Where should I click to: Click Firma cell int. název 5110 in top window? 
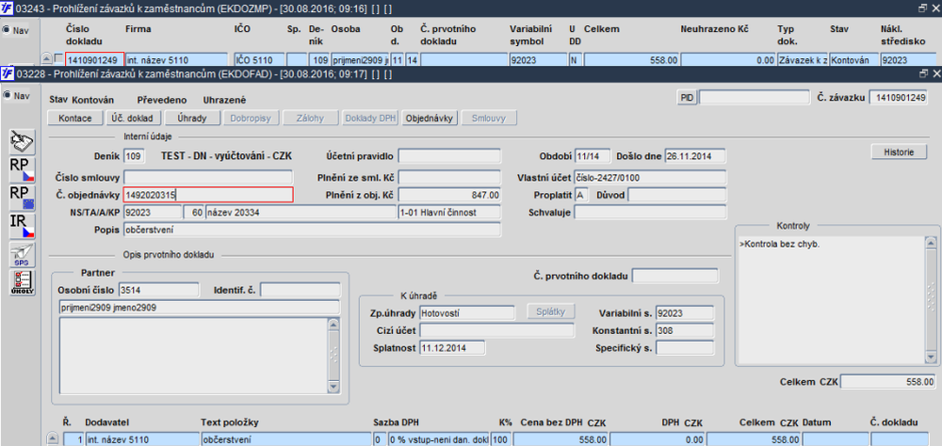(x=177, y=59)
